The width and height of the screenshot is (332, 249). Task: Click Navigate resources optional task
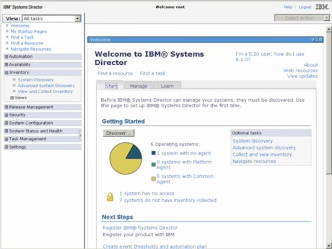click(254, 162)
